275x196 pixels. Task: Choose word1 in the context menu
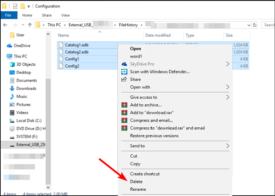click(136, 56)
